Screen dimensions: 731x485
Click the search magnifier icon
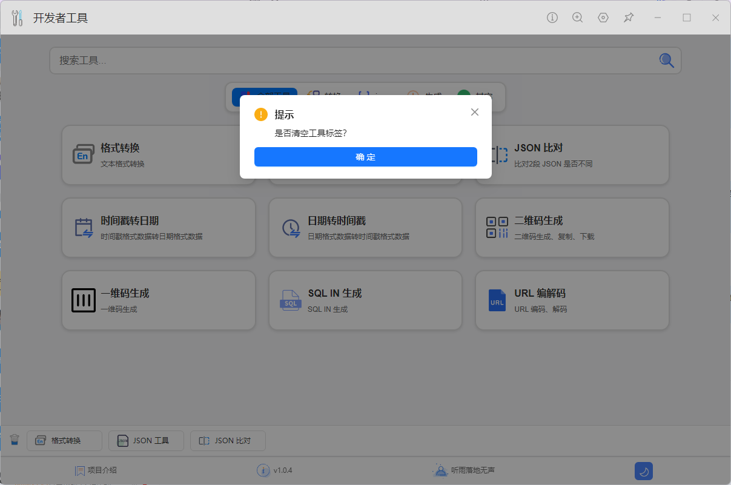tap(666, 60)
